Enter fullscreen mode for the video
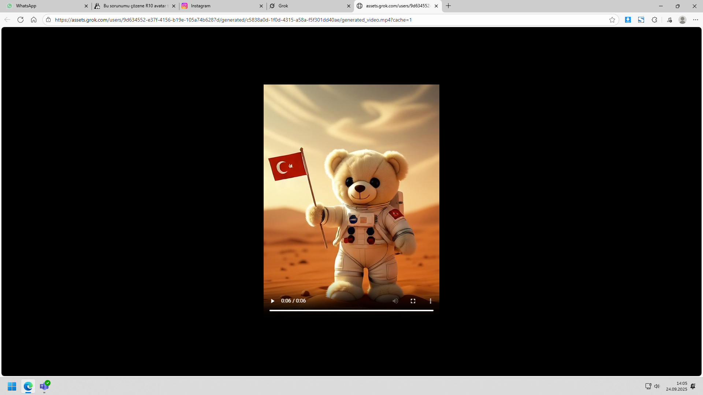This screenshot has height=395, width=703. (x=413, y=301)
